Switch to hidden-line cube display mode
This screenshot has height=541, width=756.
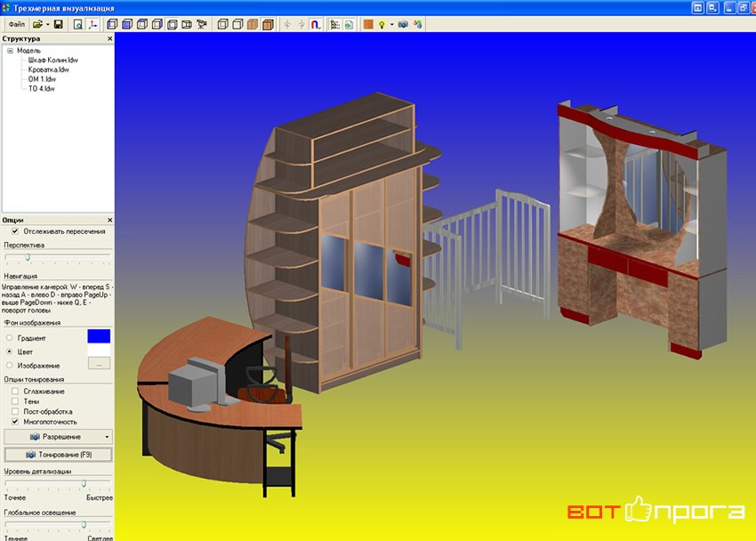[237, 24]
